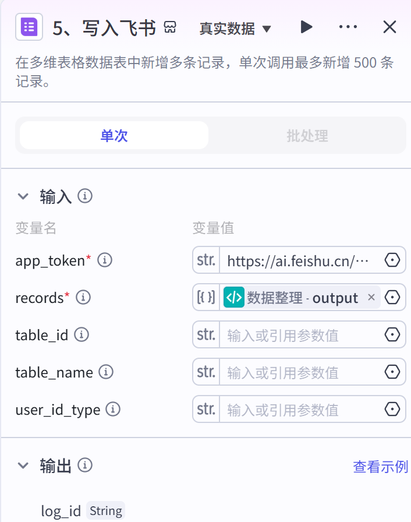Open the three-dot more options menu
Viewport: 411px width, 522px height.
(x=348, y=27)
